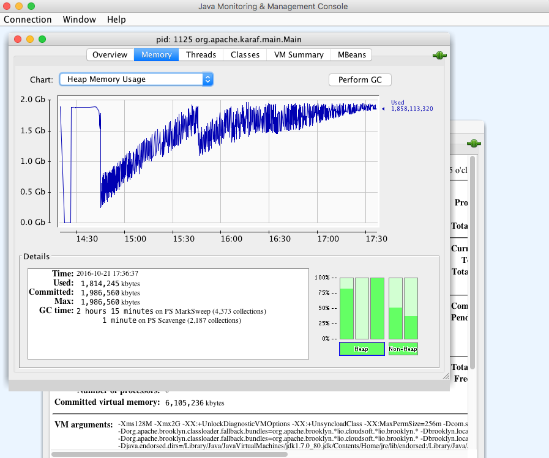
Task: Click the 17:30 time axis label
Action: pos(376,239)
